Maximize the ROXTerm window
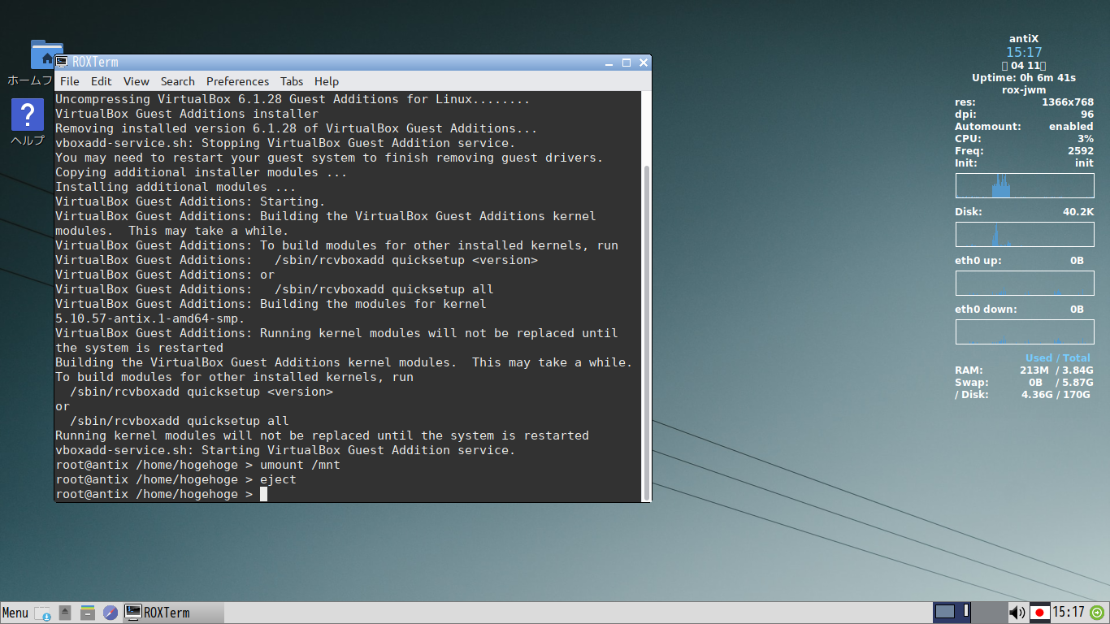Viewport: 1110px width, 624px height. pos(627,63)
